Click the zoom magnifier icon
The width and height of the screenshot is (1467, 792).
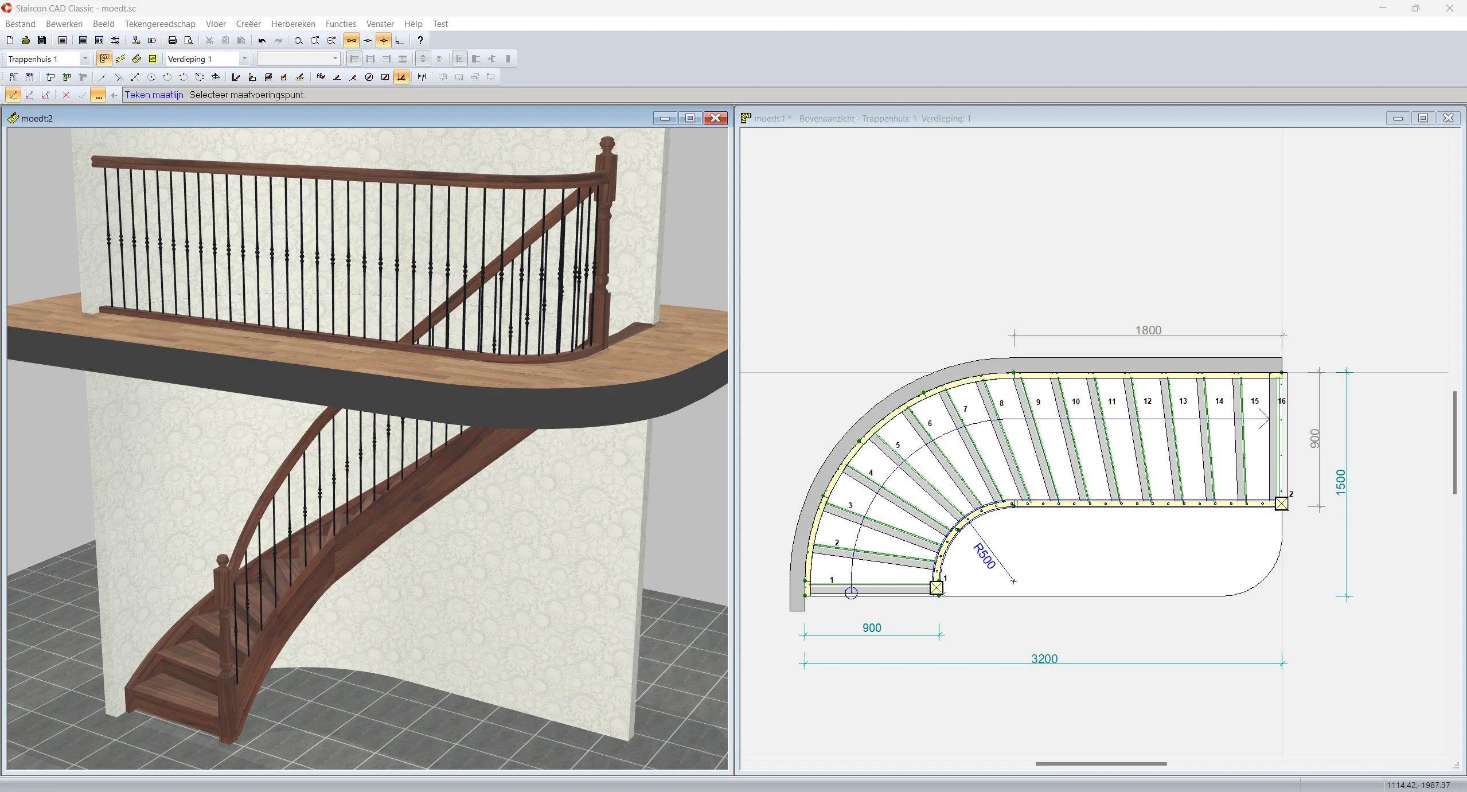(298, 40)
